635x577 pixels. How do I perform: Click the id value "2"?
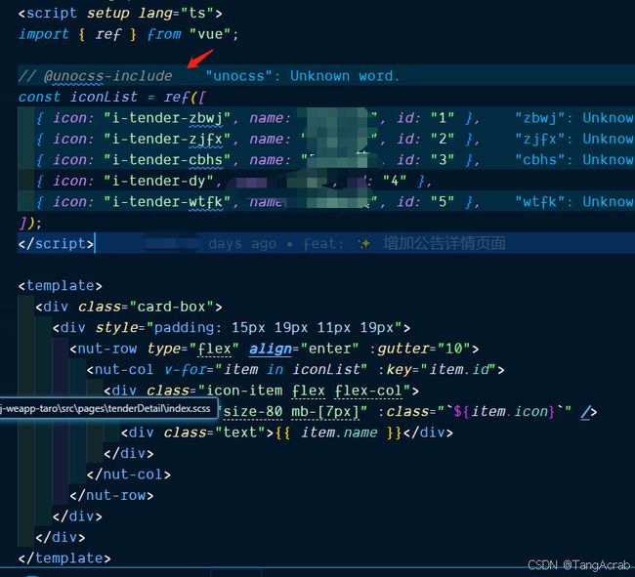pos(443,139)
